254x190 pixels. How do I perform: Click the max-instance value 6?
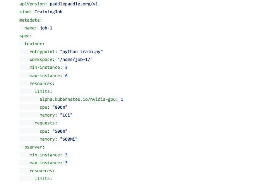66,76
